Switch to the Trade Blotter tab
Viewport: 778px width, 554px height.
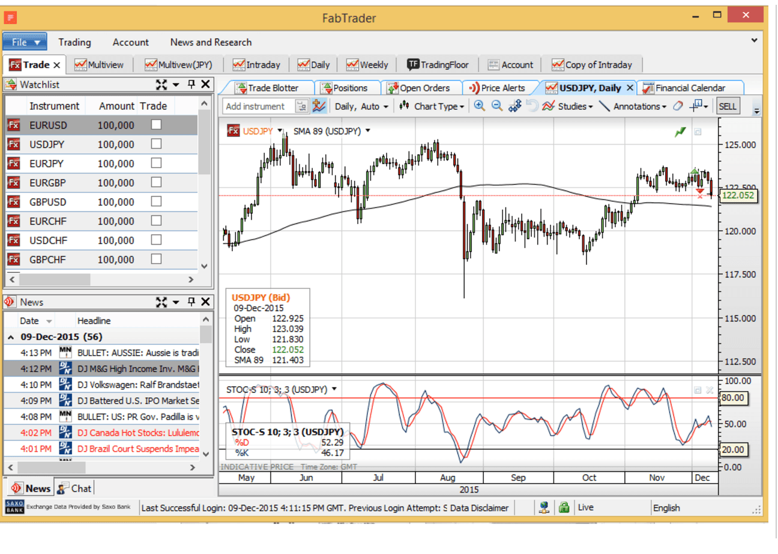[x=267, y=88]
